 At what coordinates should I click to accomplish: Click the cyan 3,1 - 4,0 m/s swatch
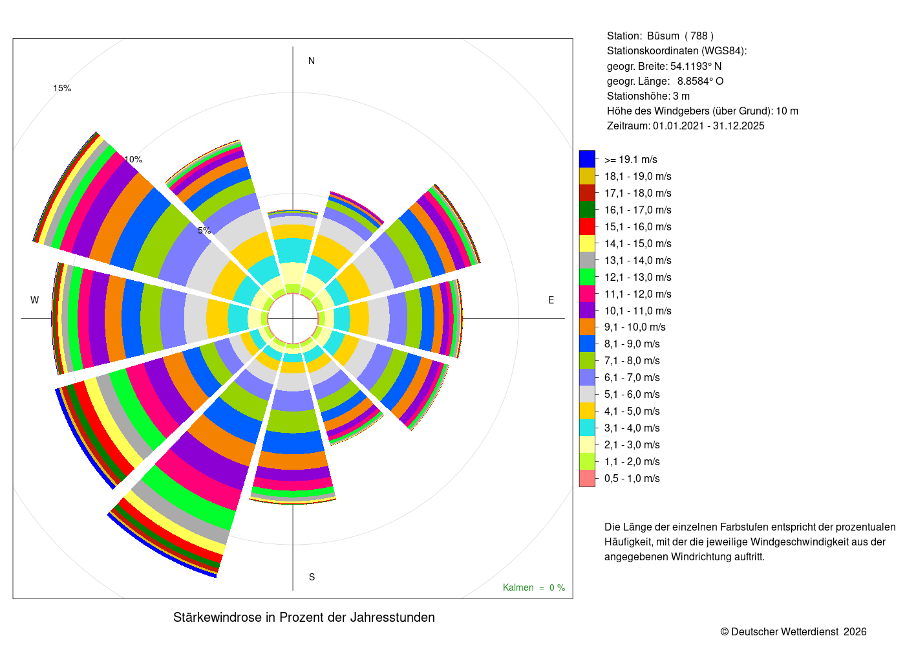coord(587,428)
